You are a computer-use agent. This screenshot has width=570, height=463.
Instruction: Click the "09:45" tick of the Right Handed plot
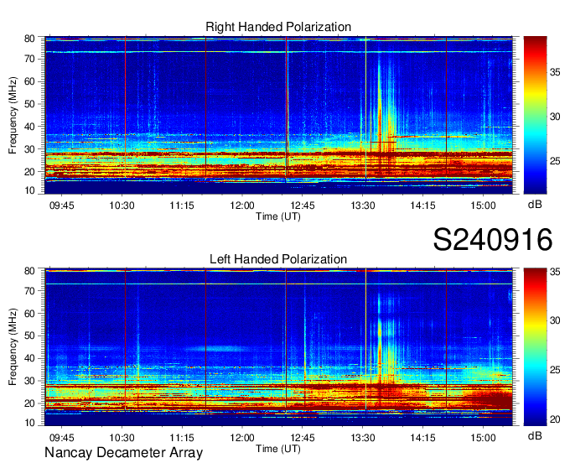(61, 205)
